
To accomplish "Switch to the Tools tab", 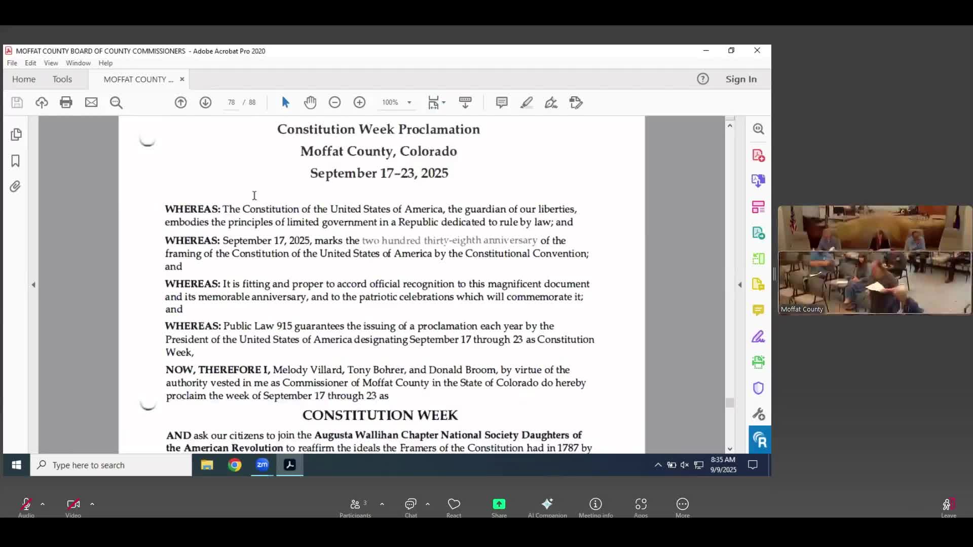I will 62,79.
